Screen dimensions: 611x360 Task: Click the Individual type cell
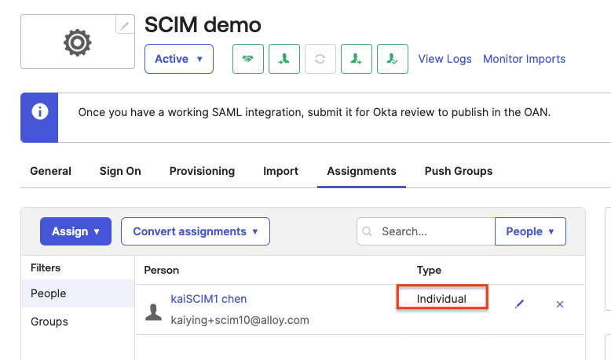(441, 299)
